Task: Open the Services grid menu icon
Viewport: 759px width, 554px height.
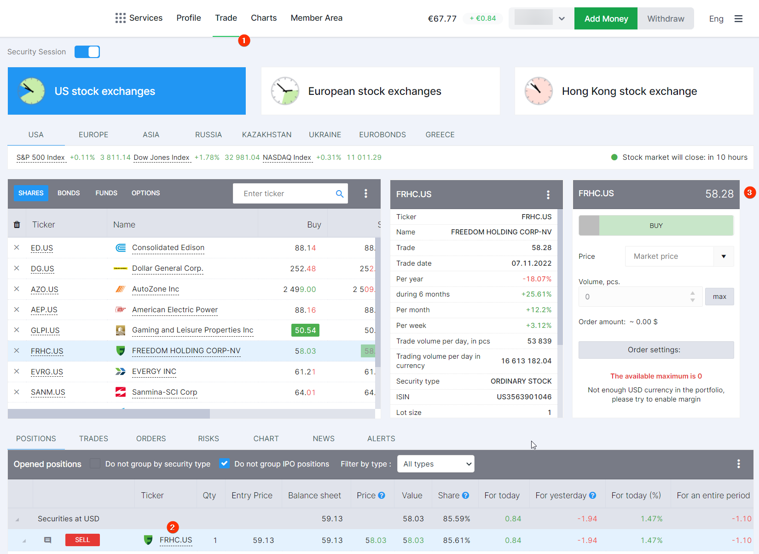Action: click(120, 18)
